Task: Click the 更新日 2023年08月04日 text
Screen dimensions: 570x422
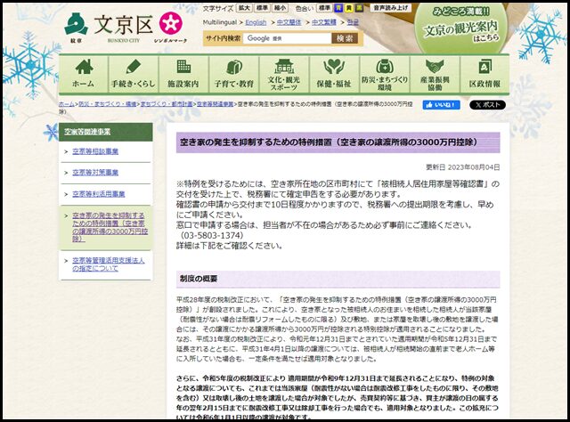Action: tap(463, 167)
